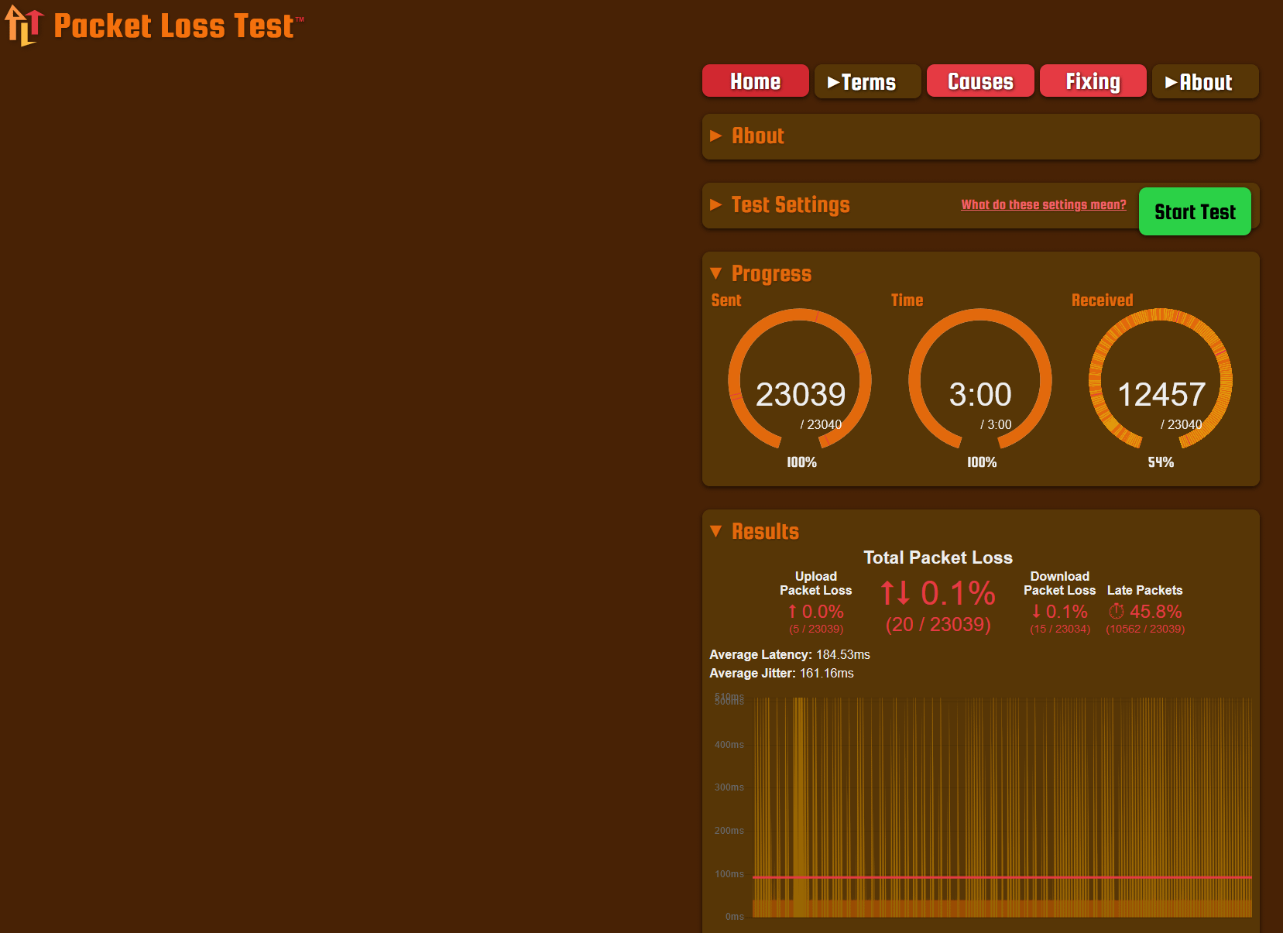1283x933 pixels.
Task: Collapse the Progress section
Action: pos(760,273)
